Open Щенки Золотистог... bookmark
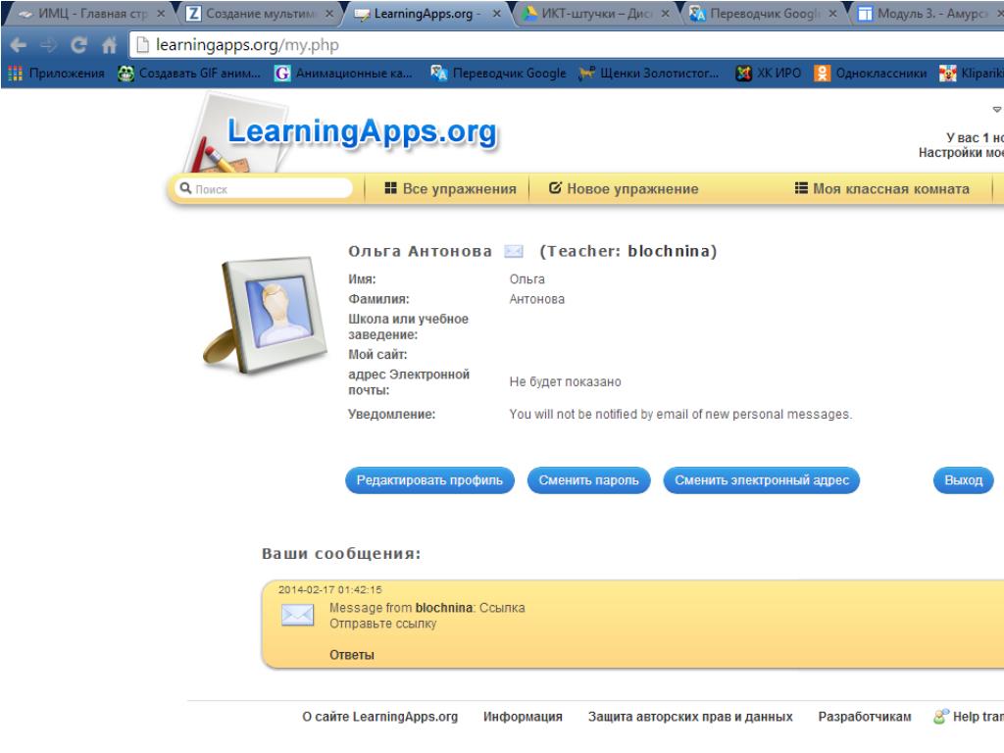 pos(649,73)
